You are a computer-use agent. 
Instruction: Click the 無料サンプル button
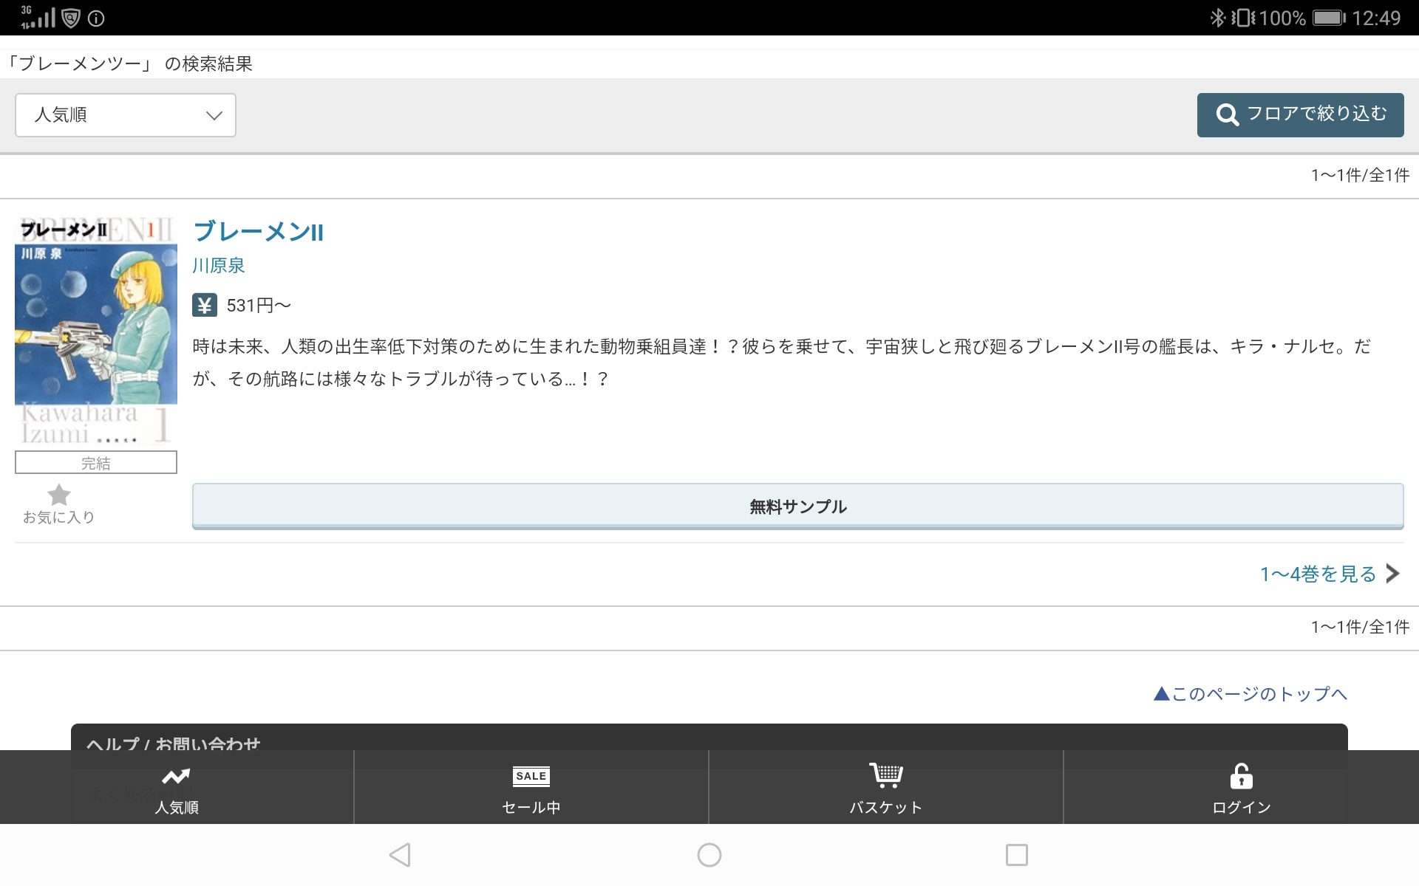click(x=797, y=506)
